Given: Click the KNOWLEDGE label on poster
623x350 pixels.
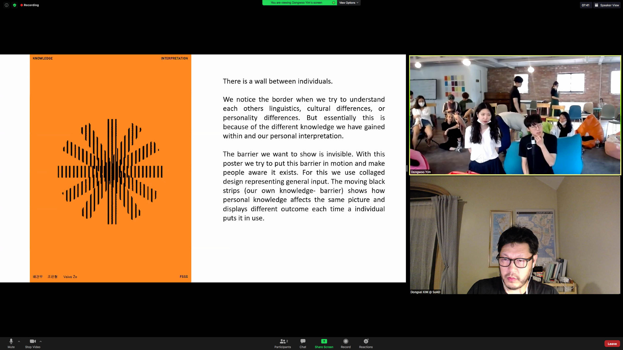Looking at the screenshot, I should [x=43, y=58].
